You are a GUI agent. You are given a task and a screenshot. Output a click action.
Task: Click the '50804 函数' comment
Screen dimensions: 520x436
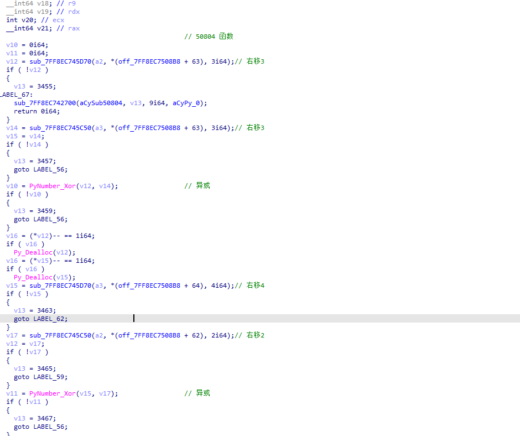[x=214, y=37]
